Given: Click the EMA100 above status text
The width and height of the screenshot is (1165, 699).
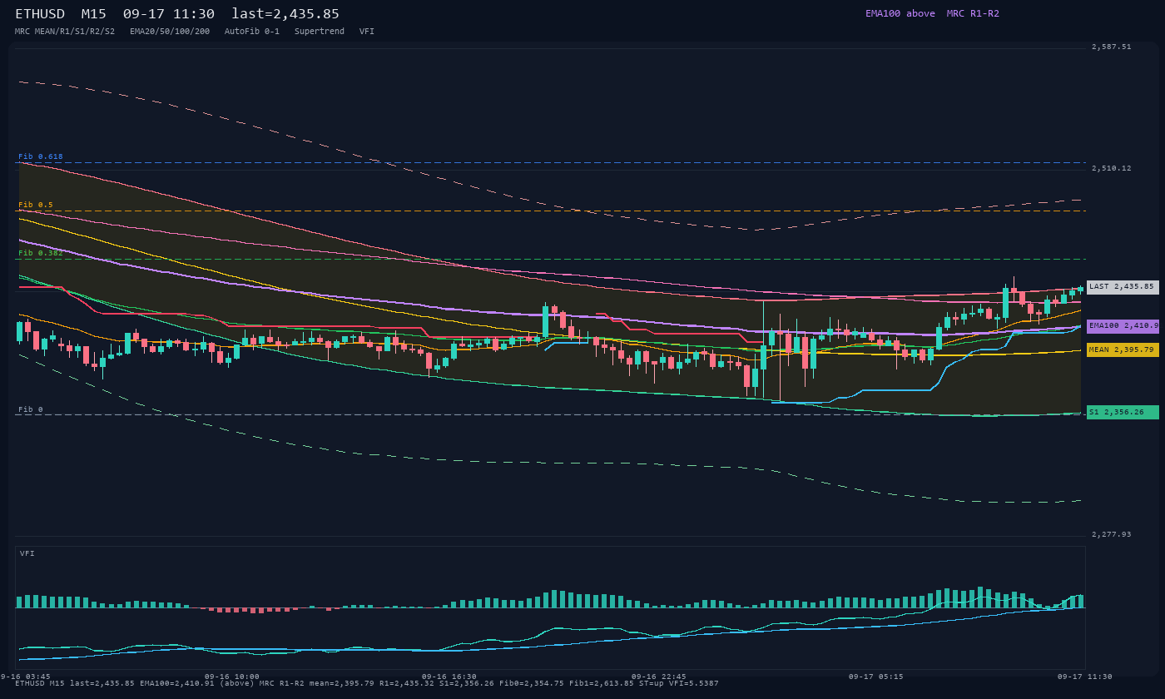Looking at the screenshot, I should [900, 13].
